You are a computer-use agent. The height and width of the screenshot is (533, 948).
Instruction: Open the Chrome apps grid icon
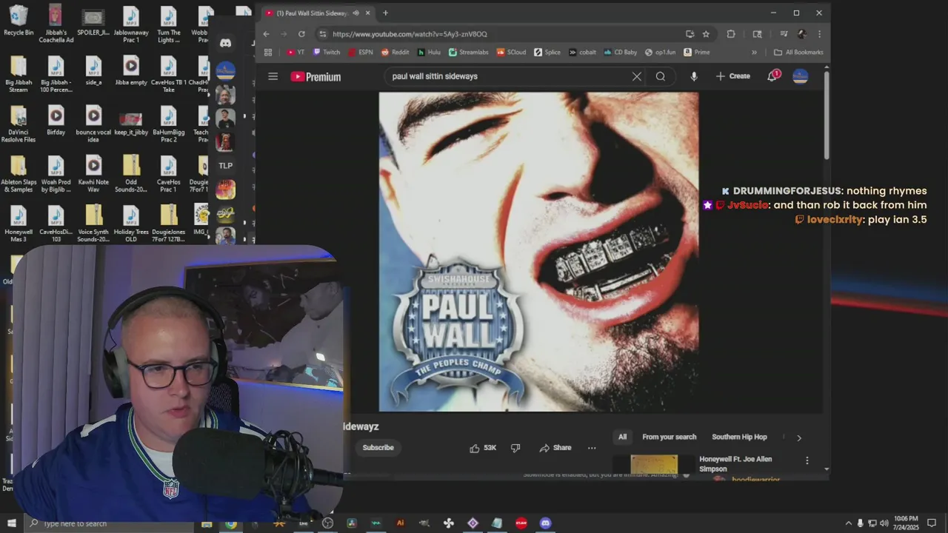268,53
